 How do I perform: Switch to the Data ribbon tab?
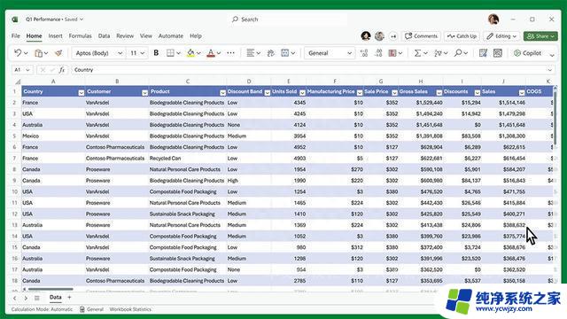pos(104,35)
